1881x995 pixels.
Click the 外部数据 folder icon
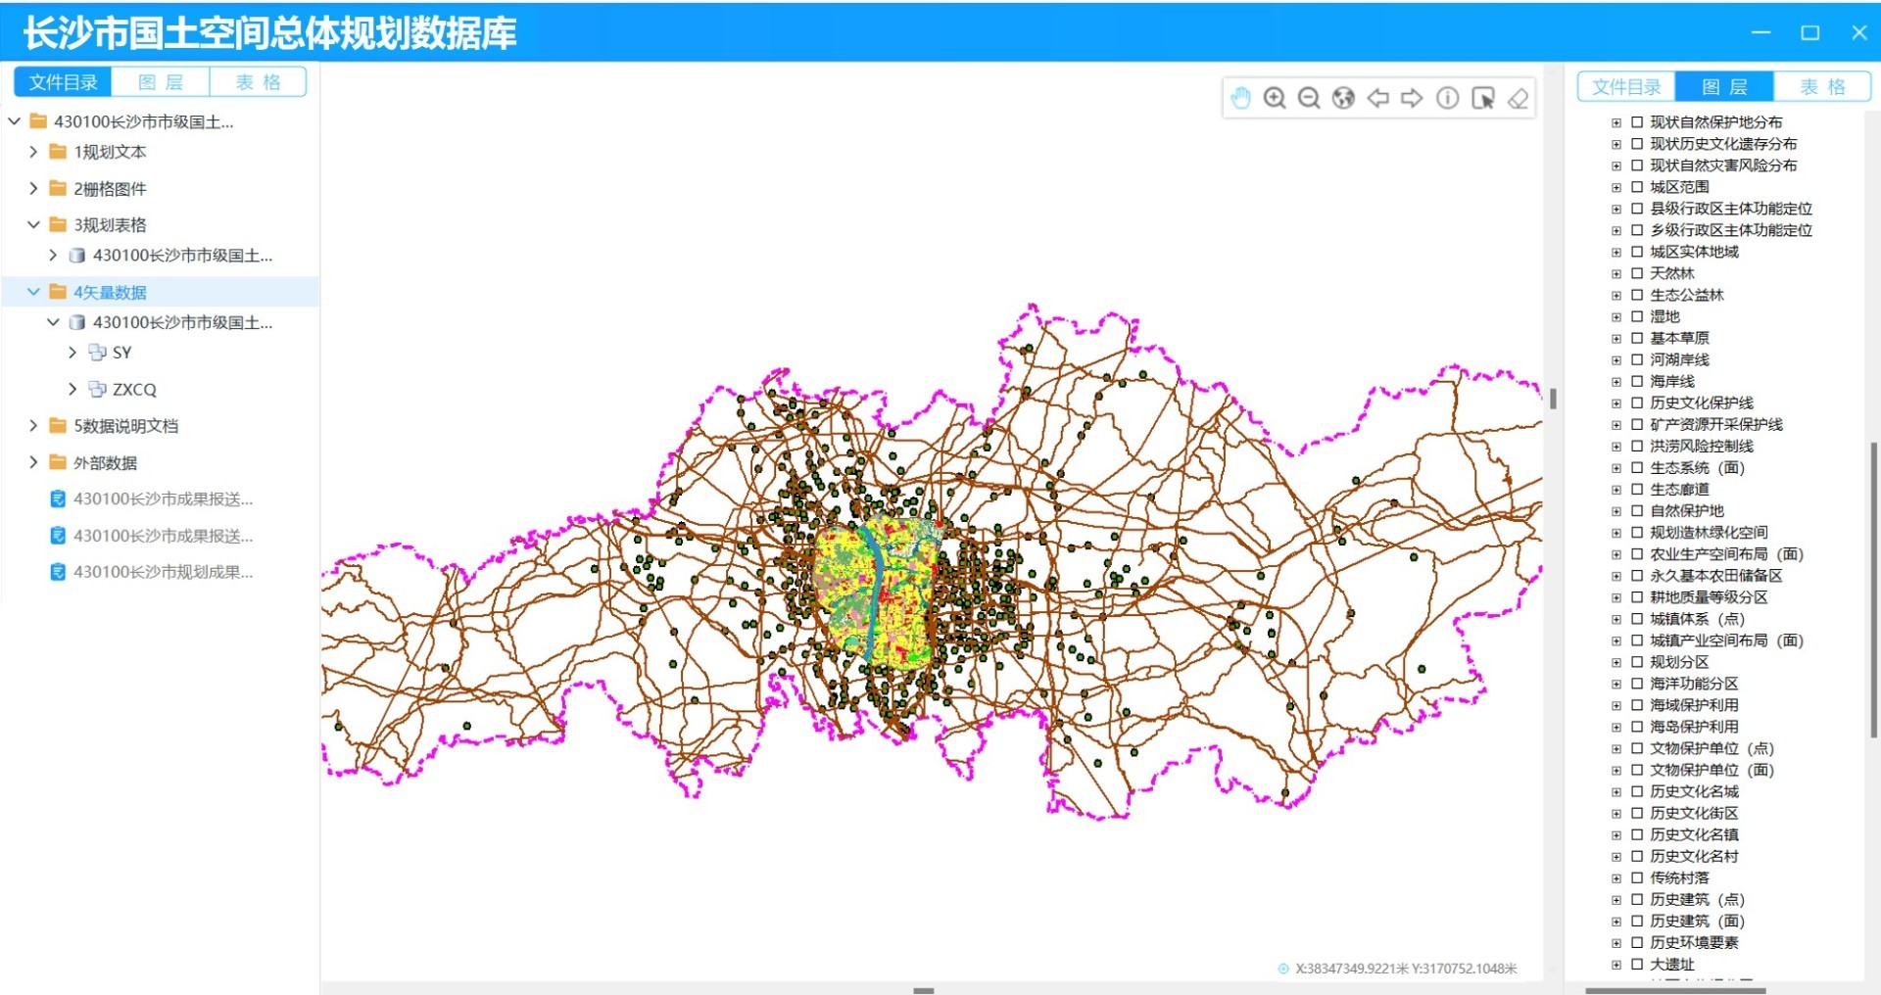pos(58,462)
